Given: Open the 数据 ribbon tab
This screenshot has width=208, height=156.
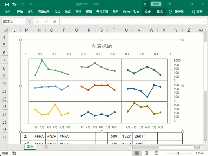Looking at the screenshot, I should click(68, 12).
